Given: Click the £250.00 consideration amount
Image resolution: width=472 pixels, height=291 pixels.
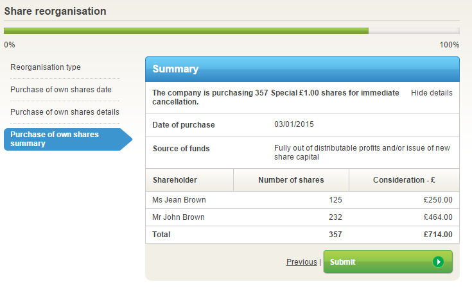Looking at the screenshot, I should (x=438, y=200).
